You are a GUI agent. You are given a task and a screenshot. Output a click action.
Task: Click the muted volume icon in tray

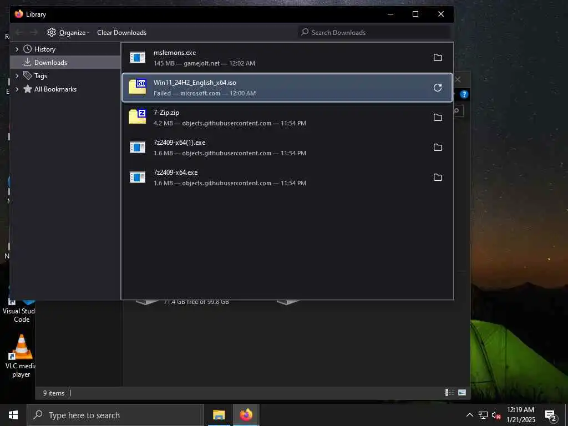(496, 415)
